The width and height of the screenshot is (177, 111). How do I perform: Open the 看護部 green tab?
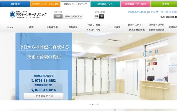pyautogui.click(x=164, y=4)
